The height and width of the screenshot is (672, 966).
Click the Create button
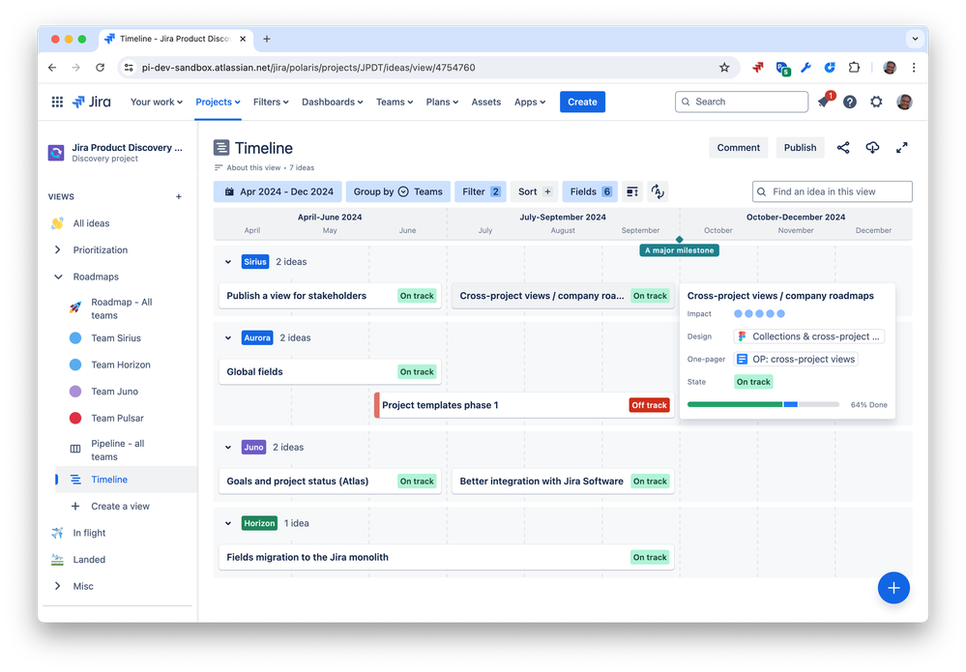pos(582,102)
